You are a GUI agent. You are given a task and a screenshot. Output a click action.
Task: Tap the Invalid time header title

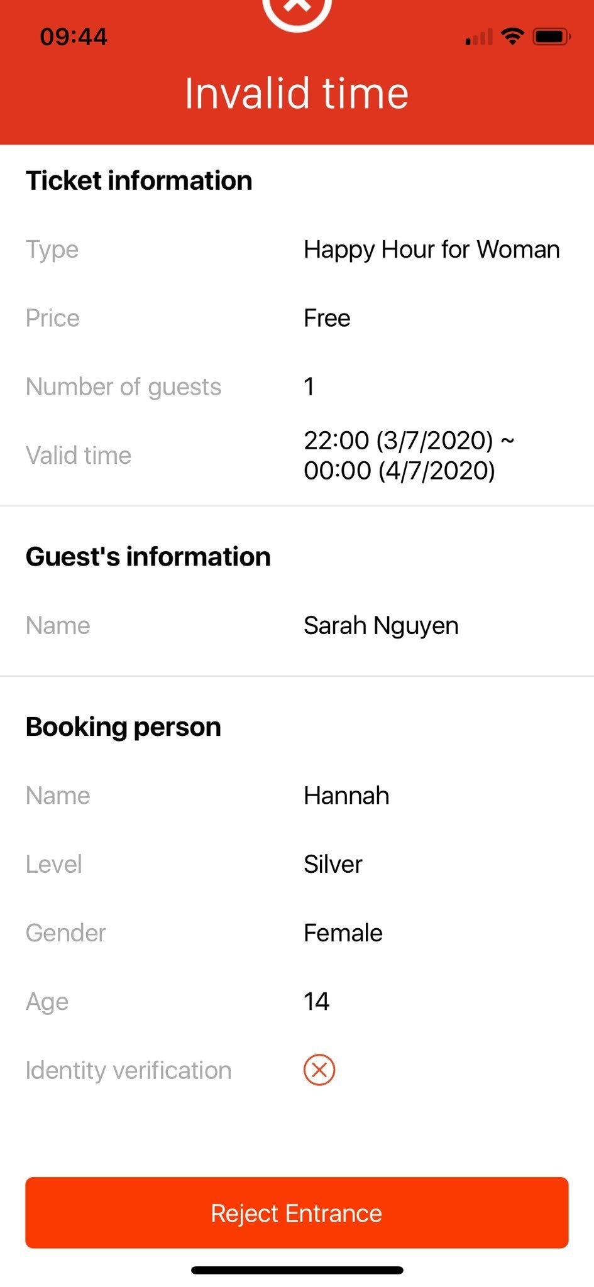(x=297, y=94)
